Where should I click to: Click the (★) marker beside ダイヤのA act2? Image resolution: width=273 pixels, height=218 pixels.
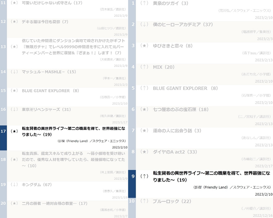coord(144,152)
